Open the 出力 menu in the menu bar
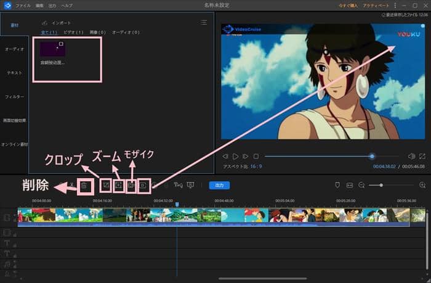Image resolution: width=431 pixels, height=283 pixels. tap(52, 6)
